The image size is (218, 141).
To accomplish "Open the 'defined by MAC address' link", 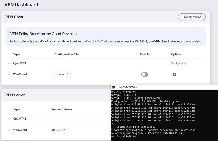I will point(98,41).
